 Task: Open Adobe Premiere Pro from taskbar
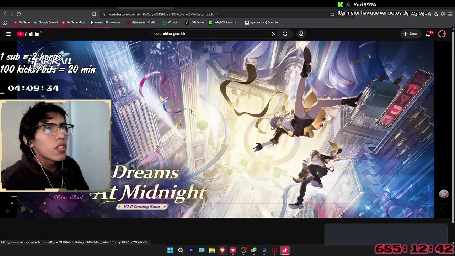pos(191,250)
